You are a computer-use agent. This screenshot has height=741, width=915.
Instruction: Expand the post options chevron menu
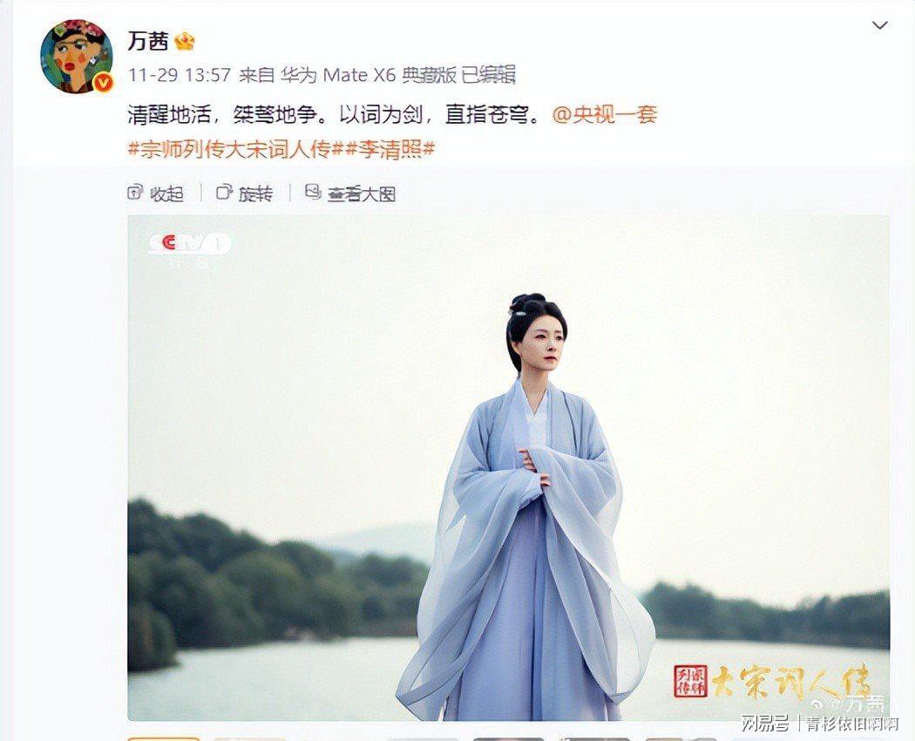click(879, 25)
